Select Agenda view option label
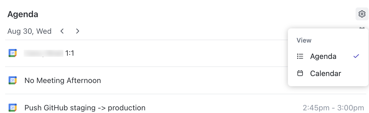Screen dimensions: 369x113 (323, 56)
